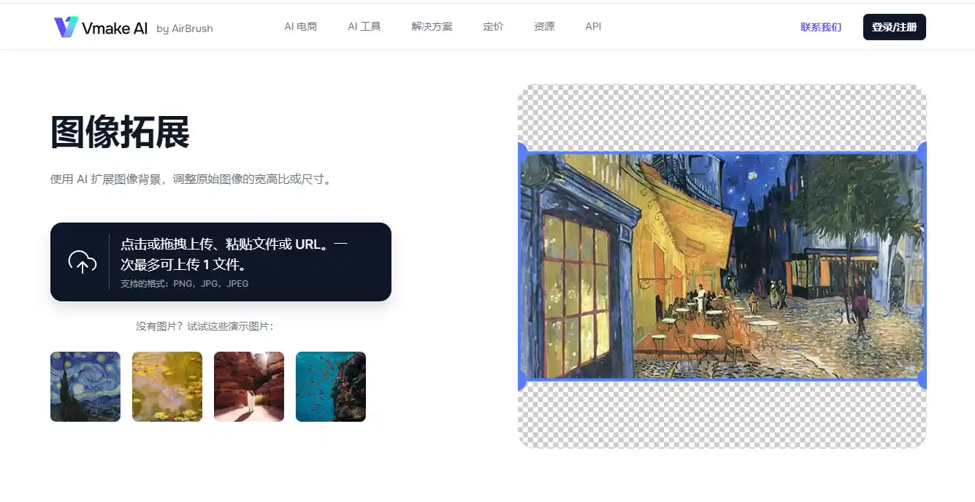The height and width of the screenshot is (502, 975).
Task: Click the top-right blue crop handle
Action: tap(922, 153)
